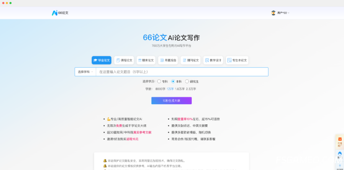344x170 pixels.
Task: Click the 66论文 Ai logo in header
Action: pyautogui.click(x=60, y=13)
